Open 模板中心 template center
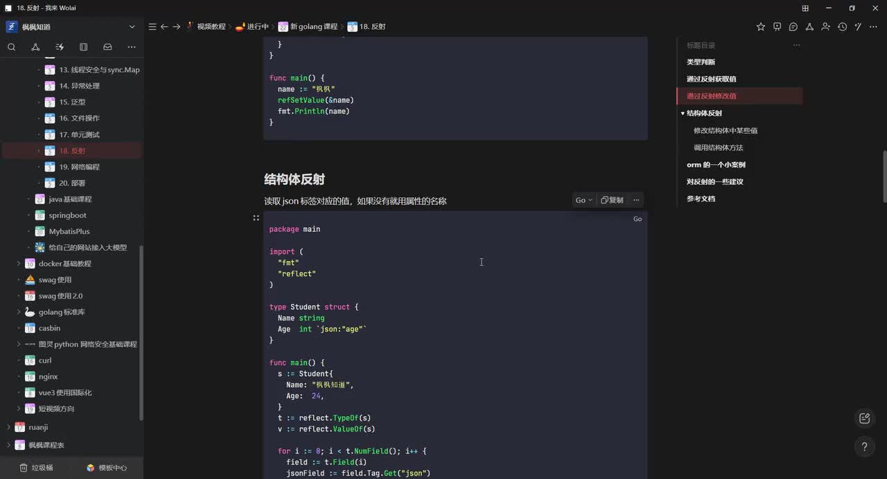 [106, 467]
